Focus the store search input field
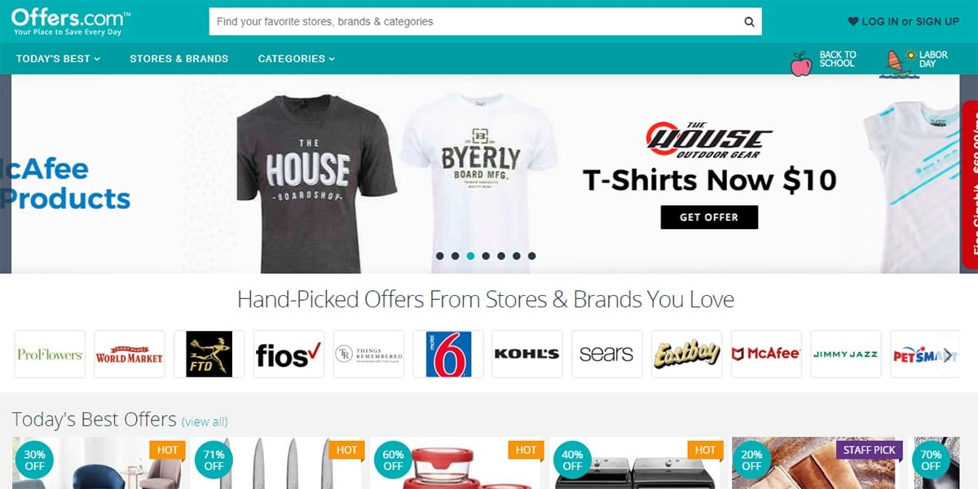The image size is (978, 489). pos(475,22)
